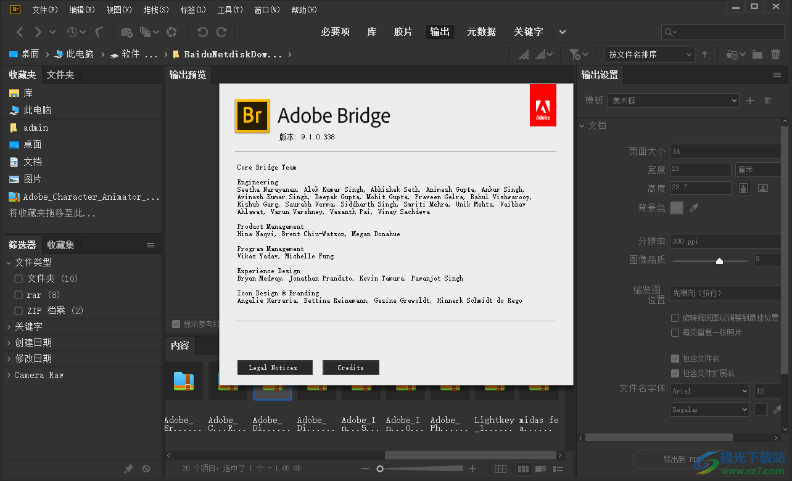Clear filter with the circle-slash icon
This screenshot has width=792, height=481.
(x=146, y=469)
